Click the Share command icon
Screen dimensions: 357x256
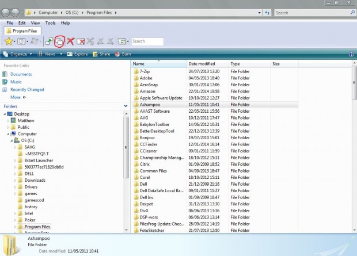pos(95,54)
